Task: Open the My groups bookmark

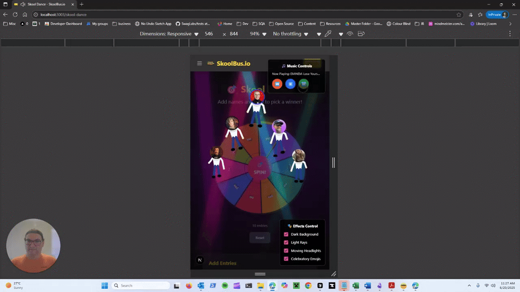Action: pyautogui.click(x=97, y=24)
